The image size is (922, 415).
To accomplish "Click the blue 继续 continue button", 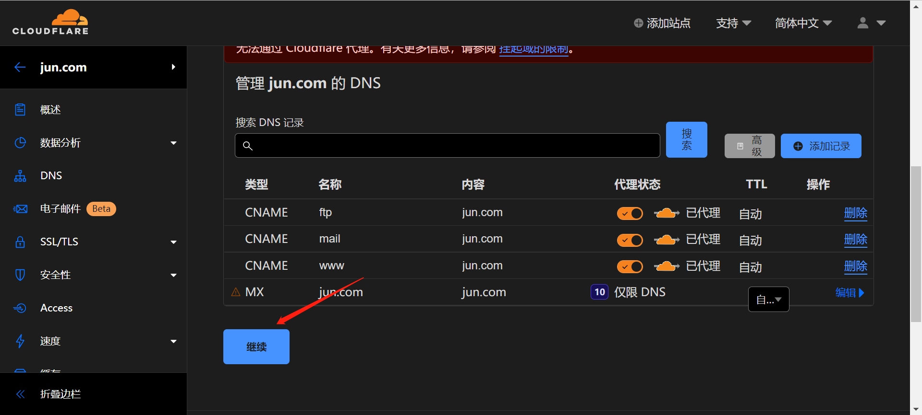I will (256, 346).
